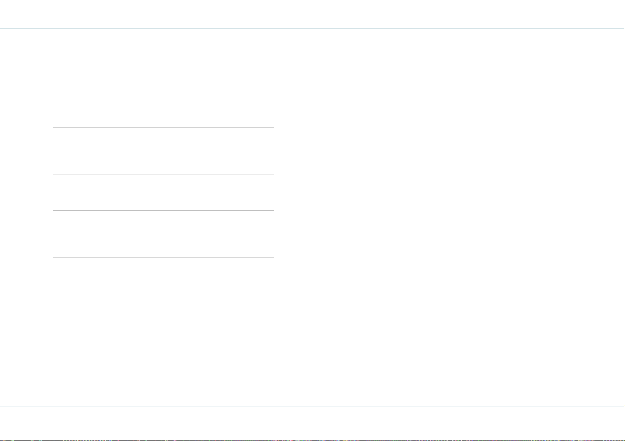Select the bottommost gray divider line in list
The image size is (625, 441).
point(163,258)
